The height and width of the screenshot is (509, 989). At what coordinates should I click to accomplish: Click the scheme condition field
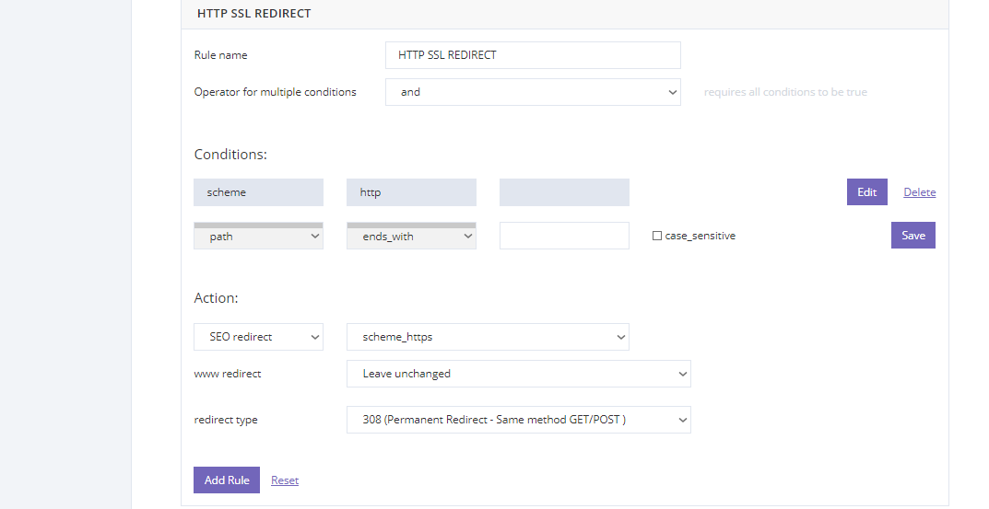[x=259, y=192]
